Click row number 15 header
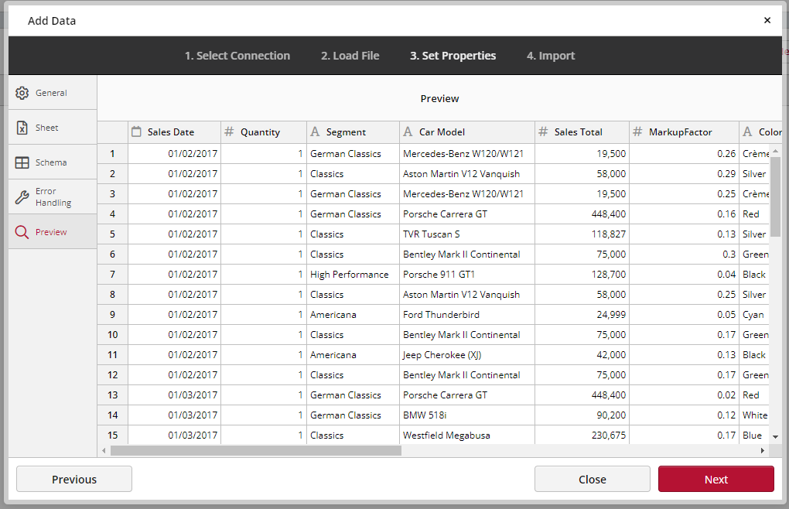 (x=112, y=435)
